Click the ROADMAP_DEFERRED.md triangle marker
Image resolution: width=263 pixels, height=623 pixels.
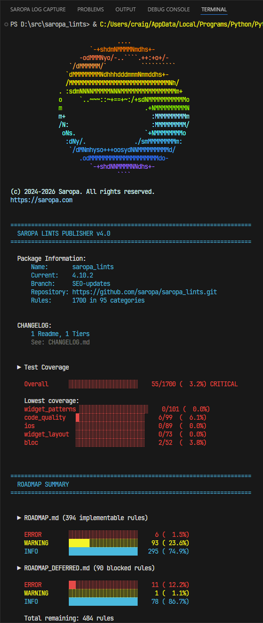pos(20,568)
